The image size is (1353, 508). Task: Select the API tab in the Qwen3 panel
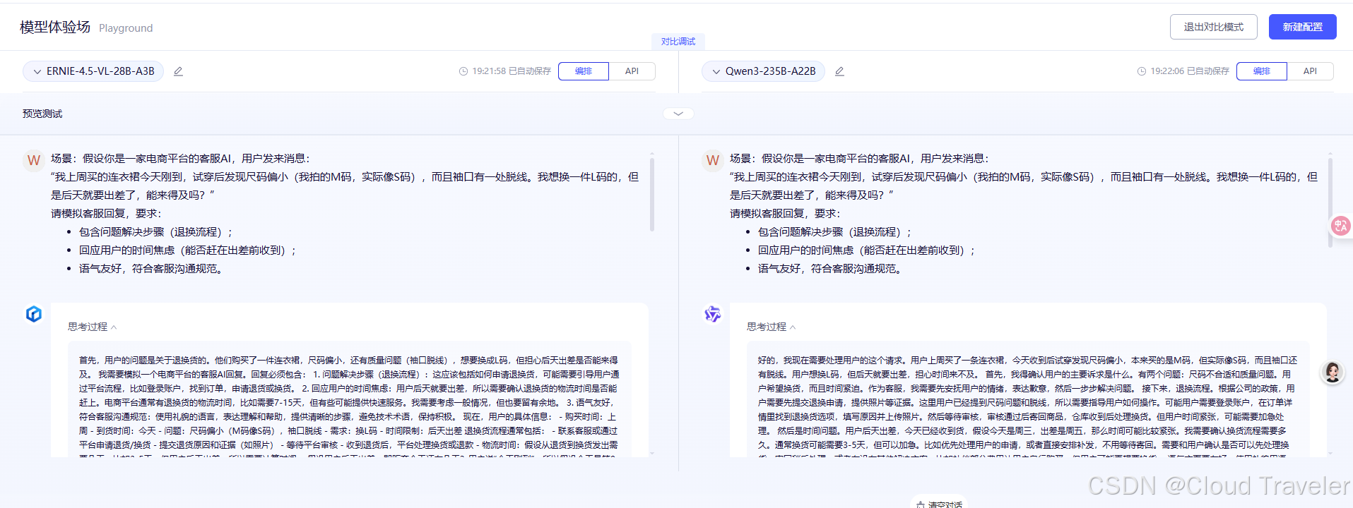coord(1310,71)
